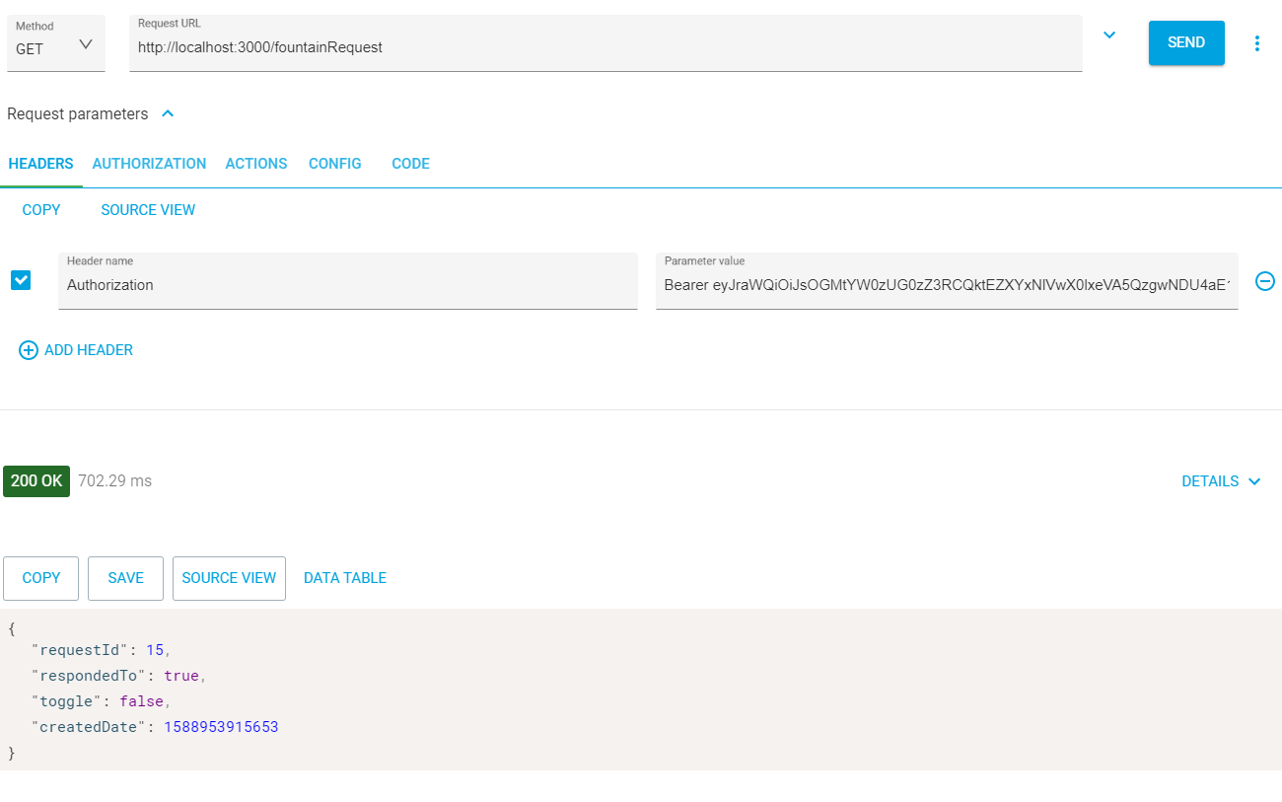Open the three-dot more options menu
This screenshot has height=802, width=1282.
click(x=1256, y=43)
